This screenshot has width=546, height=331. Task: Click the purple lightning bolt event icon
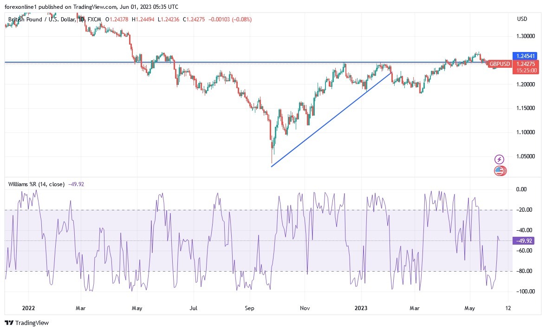[500, 159]
